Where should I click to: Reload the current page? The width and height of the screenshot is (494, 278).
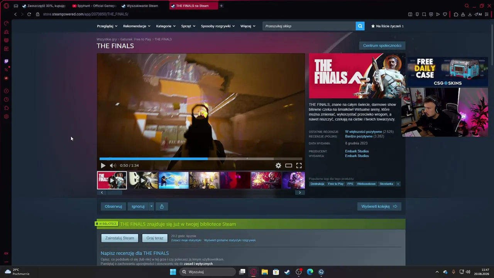29,14
